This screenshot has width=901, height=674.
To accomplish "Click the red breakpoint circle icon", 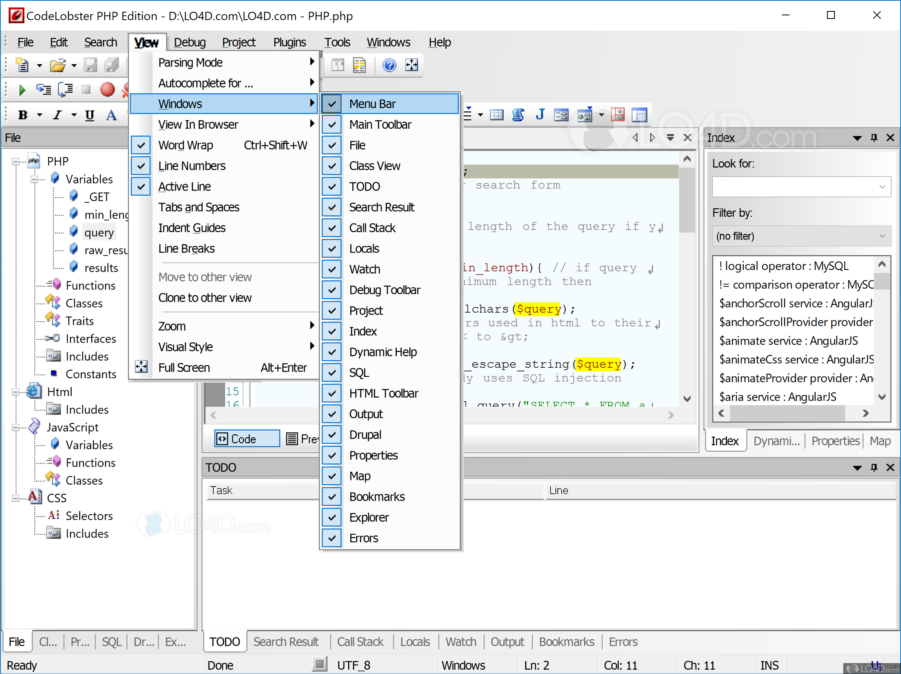I will (107, 90).
